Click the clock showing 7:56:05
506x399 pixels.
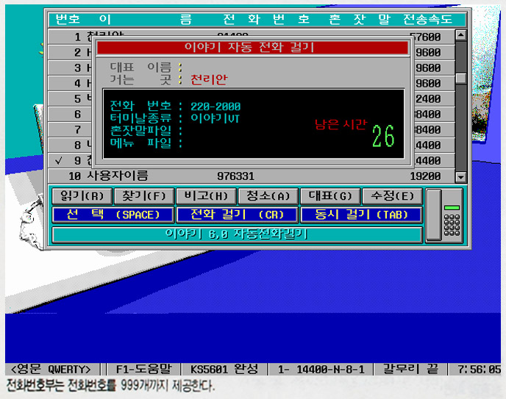[x=479, y=369]
